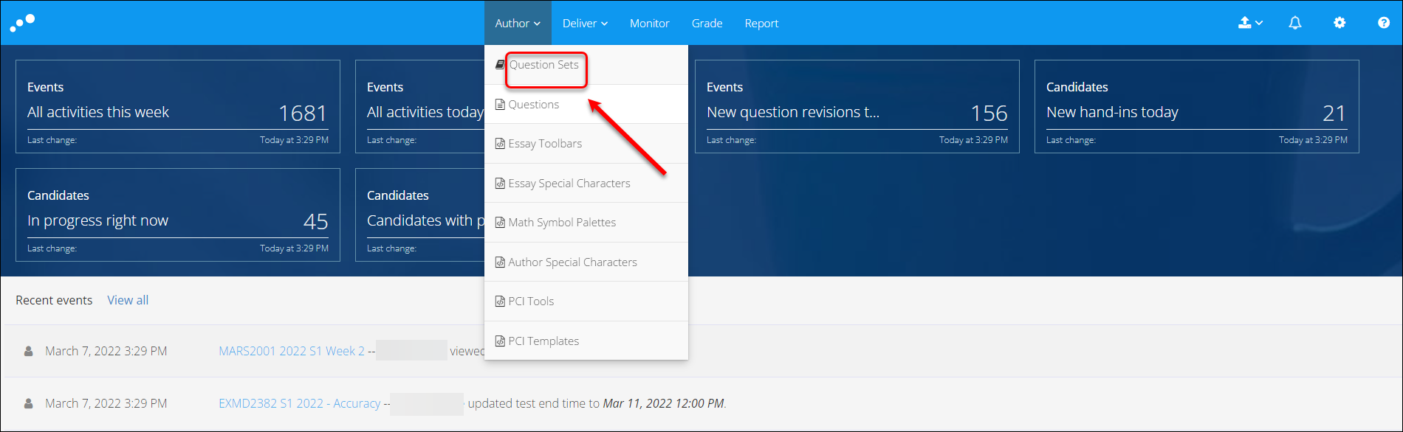Click the icon beside PCI Tools

[500, 302]
